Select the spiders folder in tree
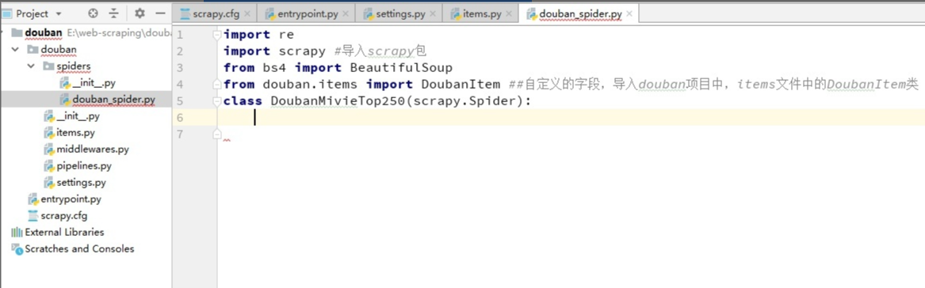 coord(74,66)
